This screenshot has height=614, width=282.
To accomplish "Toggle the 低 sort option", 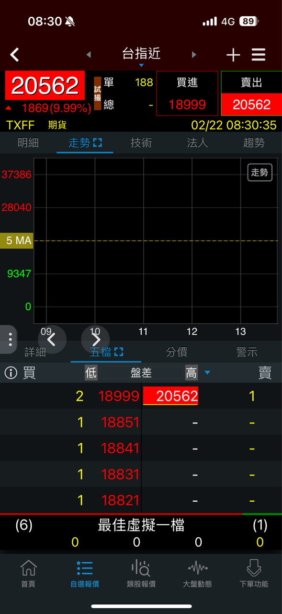I will pos(91,373).
